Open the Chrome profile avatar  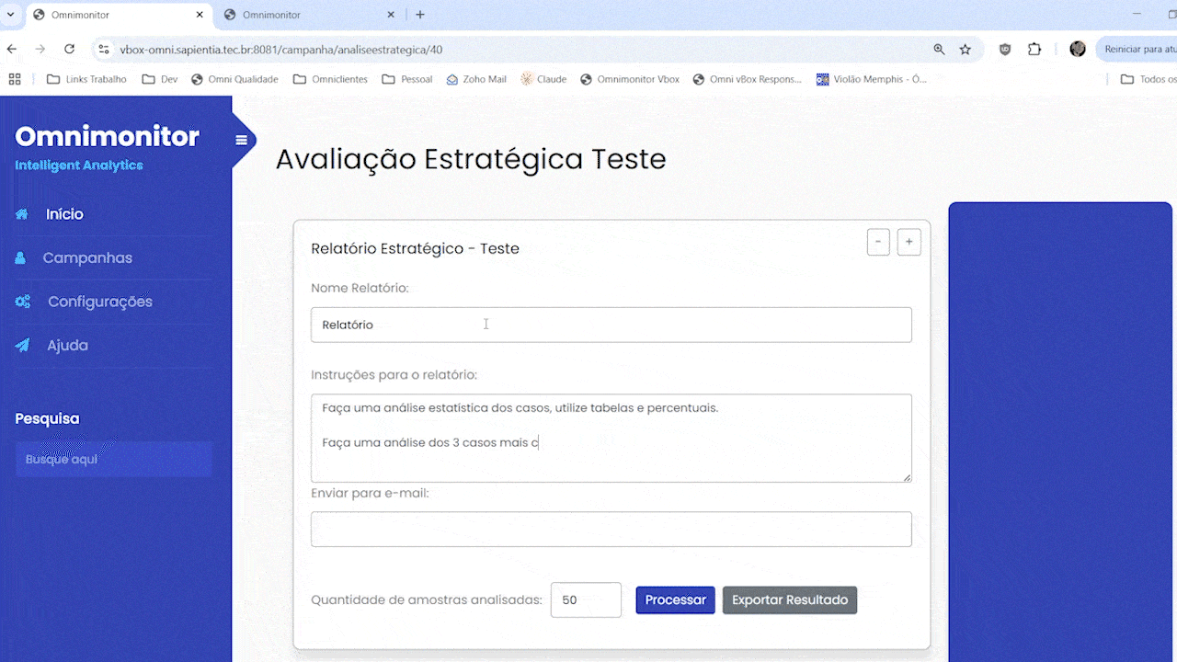pyautogui.click(x=1078, y=50)
